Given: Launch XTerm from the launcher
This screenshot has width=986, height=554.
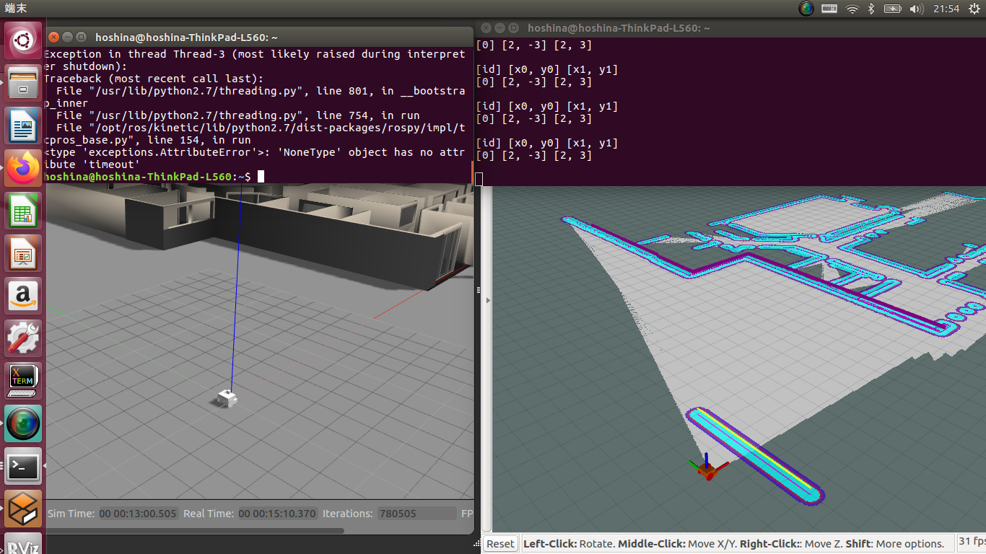Looking at the screenshot, I should [23, 382].
